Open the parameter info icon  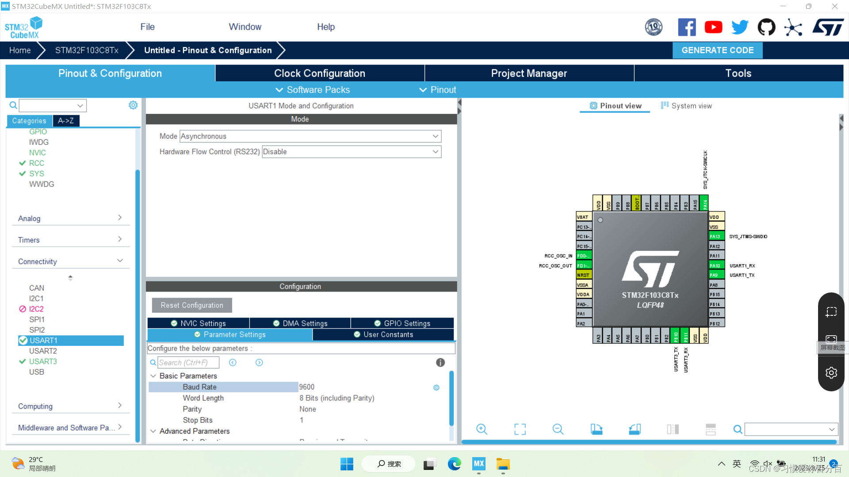click(x=440, y=363)
